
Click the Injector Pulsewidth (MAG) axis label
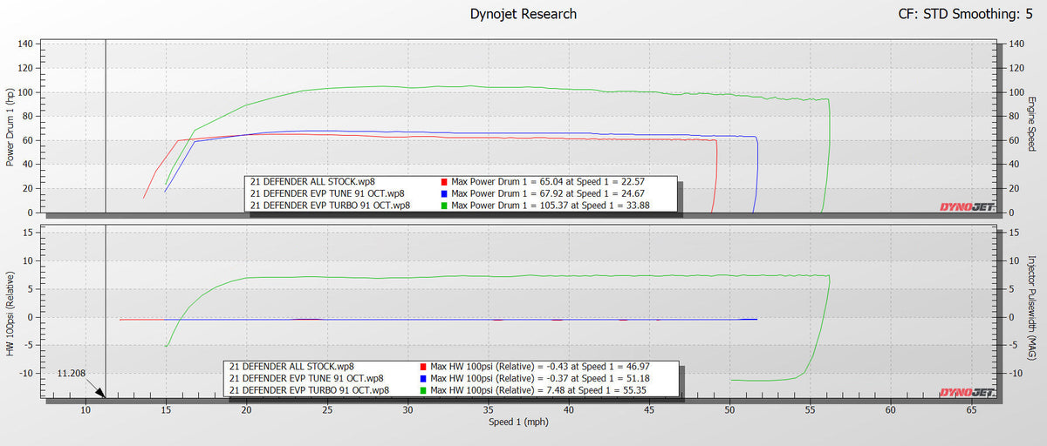point(1030,312)
